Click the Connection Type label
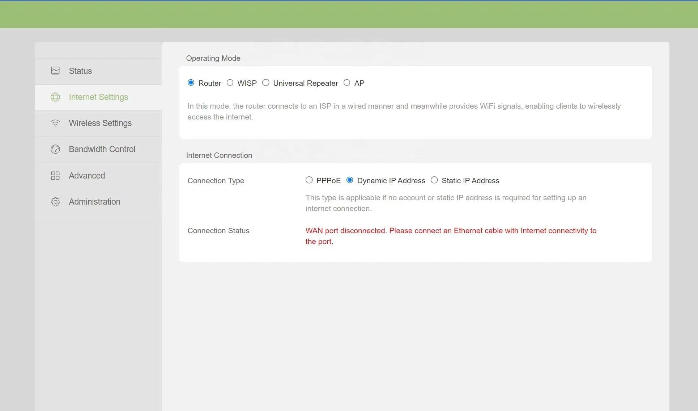Screen dimensions: 698x411 click(x=216, y=181)
